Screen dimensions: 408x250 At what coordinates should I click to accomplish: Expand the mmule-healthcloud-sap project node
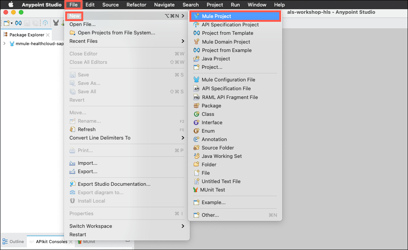click(5, 44)
